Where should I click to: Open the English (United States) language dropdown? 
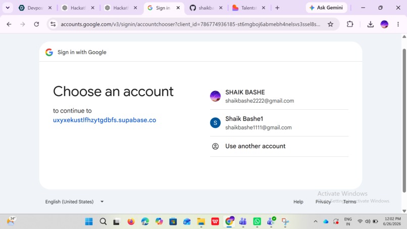[75, 202]
